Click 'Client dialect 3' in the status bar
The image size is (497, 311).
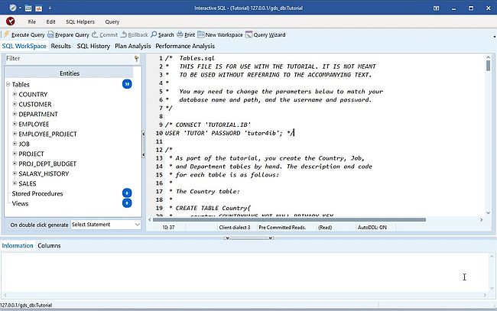tap(235, 227)
